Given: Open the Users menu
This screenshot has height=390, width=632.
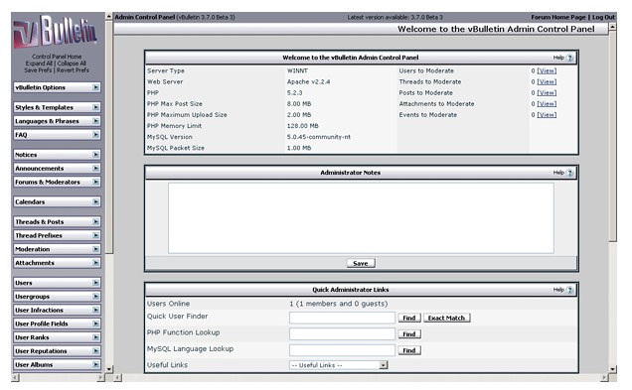Looking at the screenshot, I should pyautogui.click(x=57, y=283).
